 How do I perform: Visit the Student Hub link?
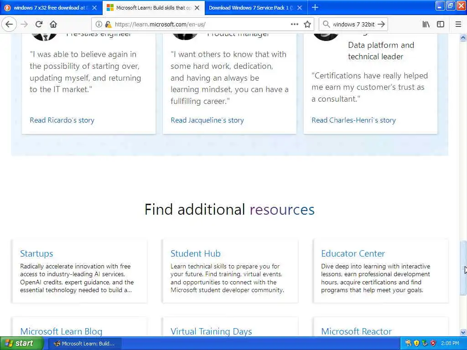pos(195,253)
